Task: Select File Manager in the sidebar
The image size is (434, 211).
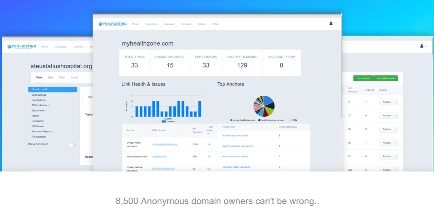Action: (x=38, y=137)
